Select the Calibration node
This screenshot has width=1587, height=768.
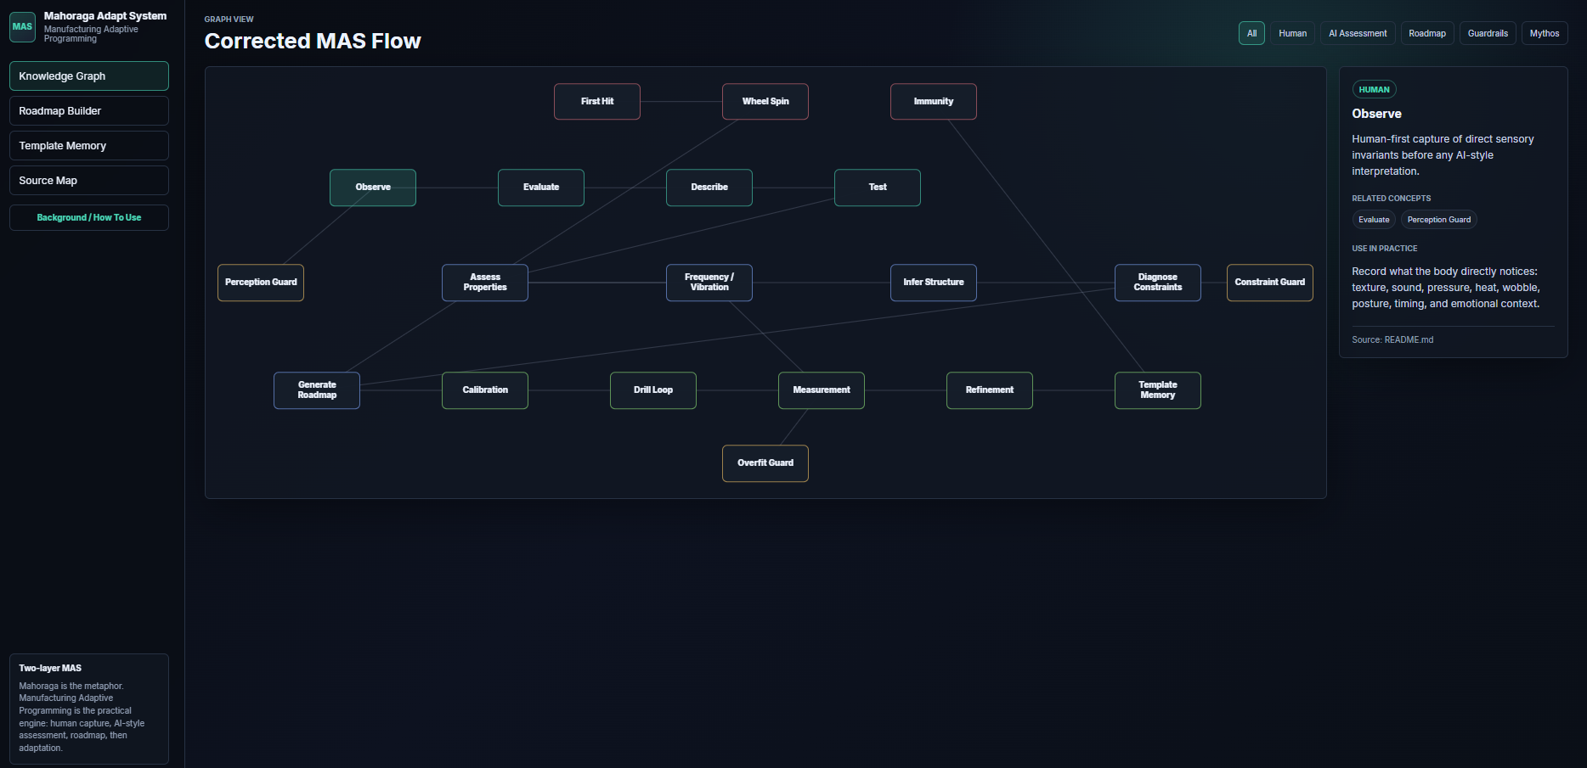pos(485,390)
